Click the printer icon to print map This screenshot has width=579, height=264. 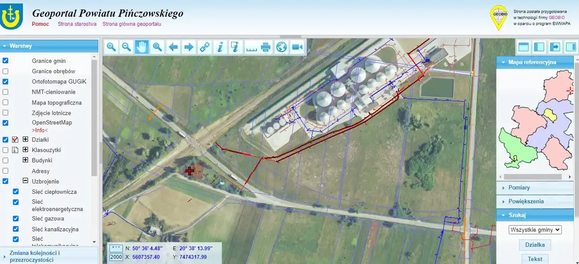[266, 47]
